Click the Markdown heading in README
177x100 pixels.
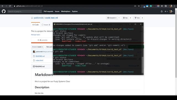(44, 75)
